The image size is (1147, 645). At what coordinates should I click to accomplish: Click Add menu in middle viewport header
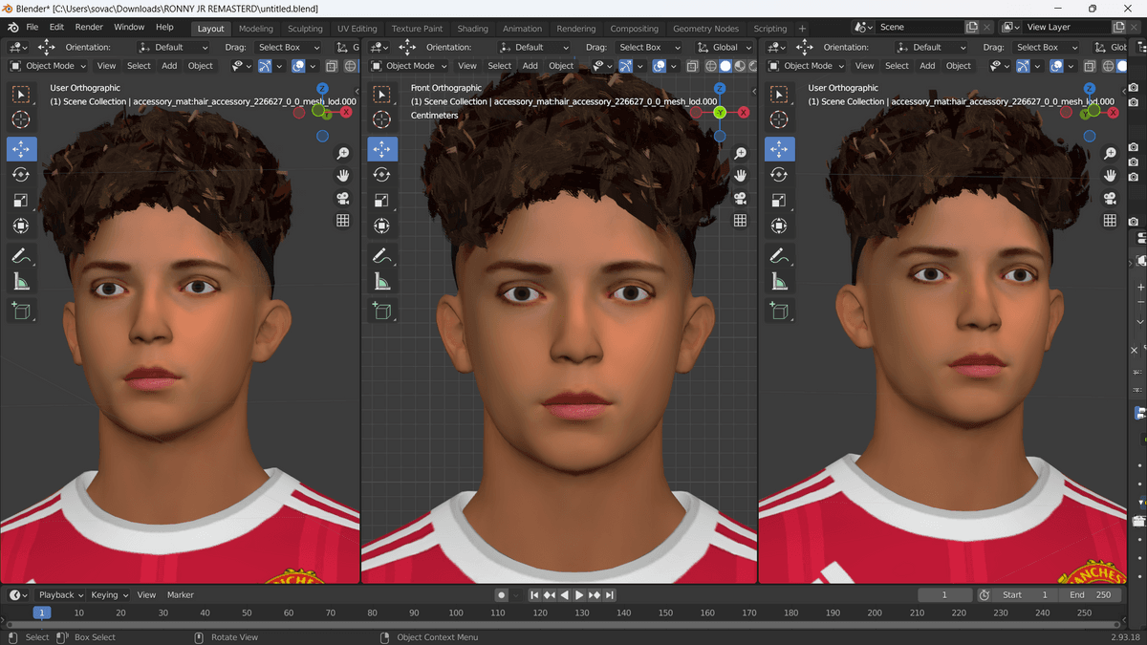pos(530,66)
